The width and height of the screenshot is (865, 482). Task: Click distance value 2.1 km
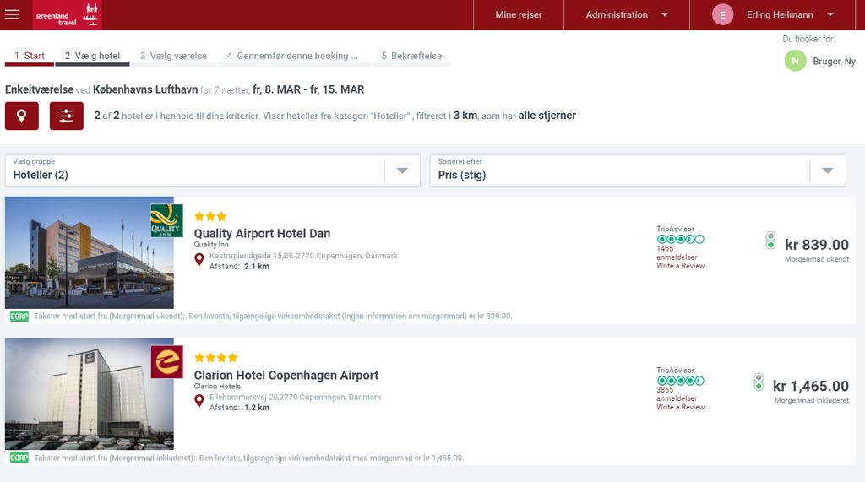[257, 267]
